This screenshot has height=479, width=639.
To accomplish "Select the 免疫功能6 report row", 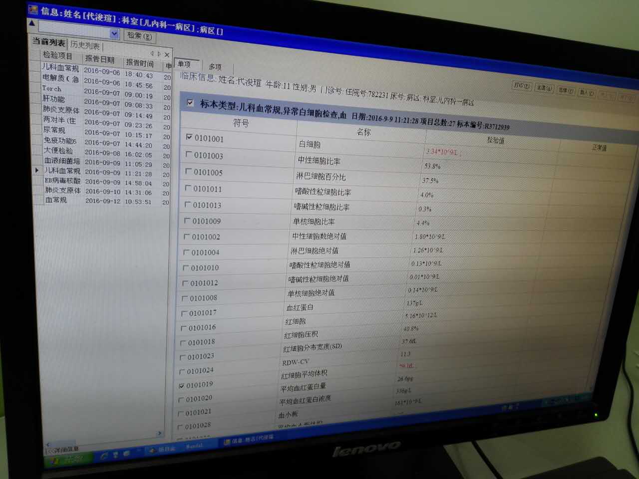I will pyautogui.click(x=101, y=142).
